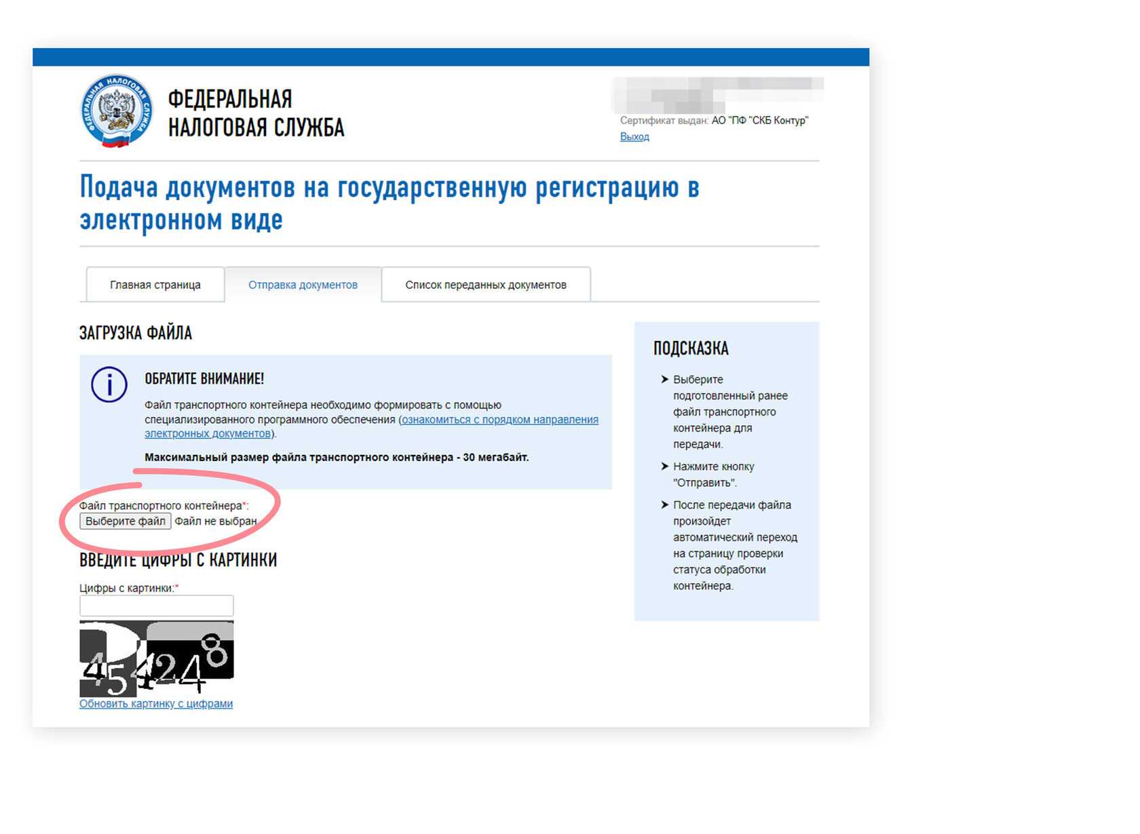Switch to "Отправка документов" tab
Image resolution: width=1140 pixels, height=834 pixels.
303,285
